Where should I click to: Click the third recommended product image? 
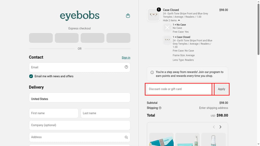click(213, 140)
